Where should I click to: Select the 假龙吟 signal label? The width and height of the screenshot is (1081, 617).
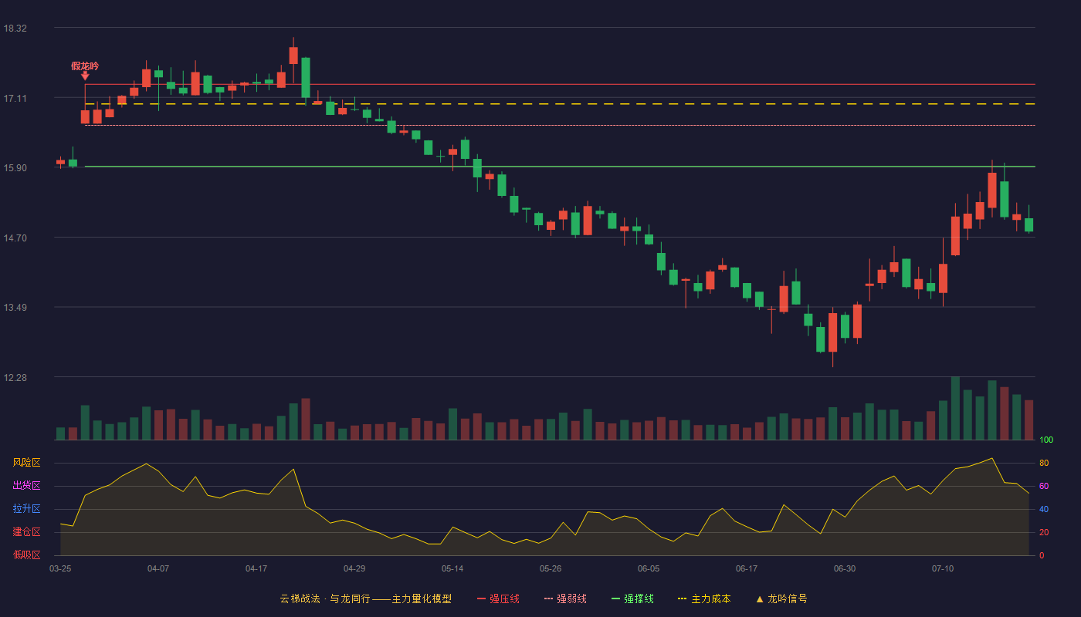85,66
